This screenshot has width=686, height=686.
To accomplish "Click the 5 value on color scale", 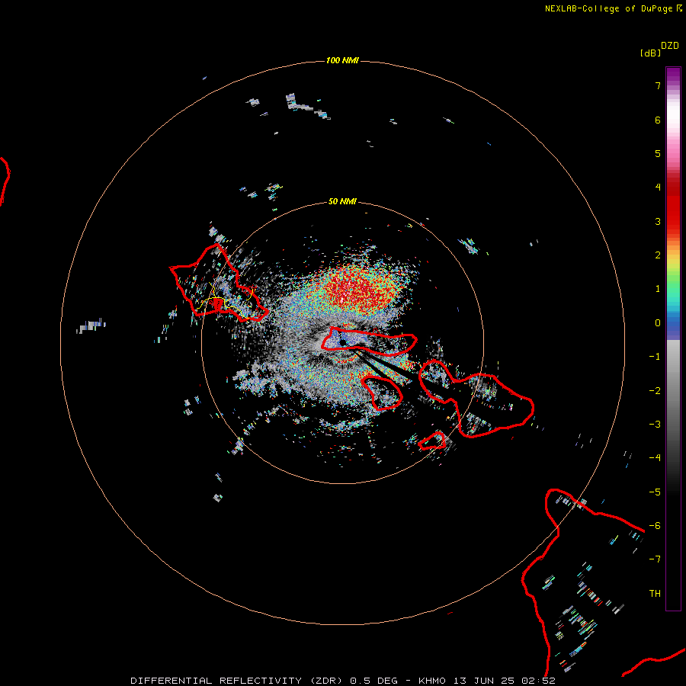I will [658, 153].
